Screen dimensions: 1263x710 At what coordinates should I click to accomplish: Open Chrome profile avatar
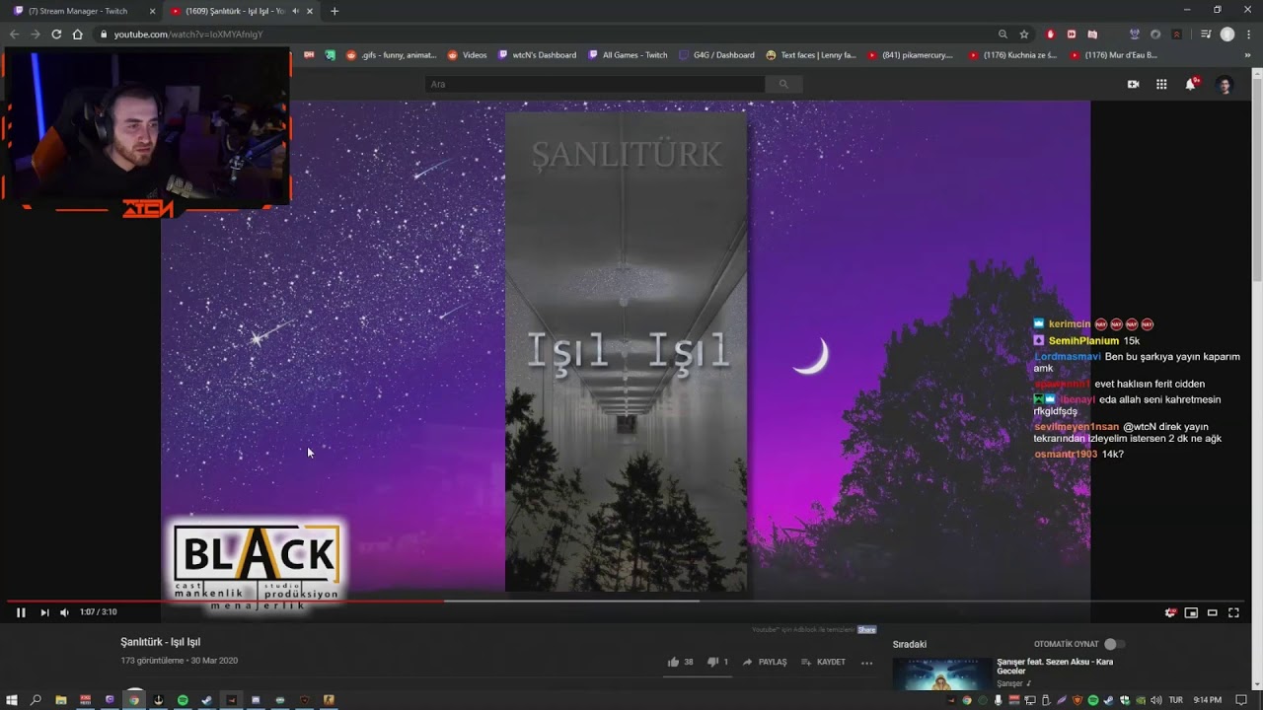point(1227,34)
